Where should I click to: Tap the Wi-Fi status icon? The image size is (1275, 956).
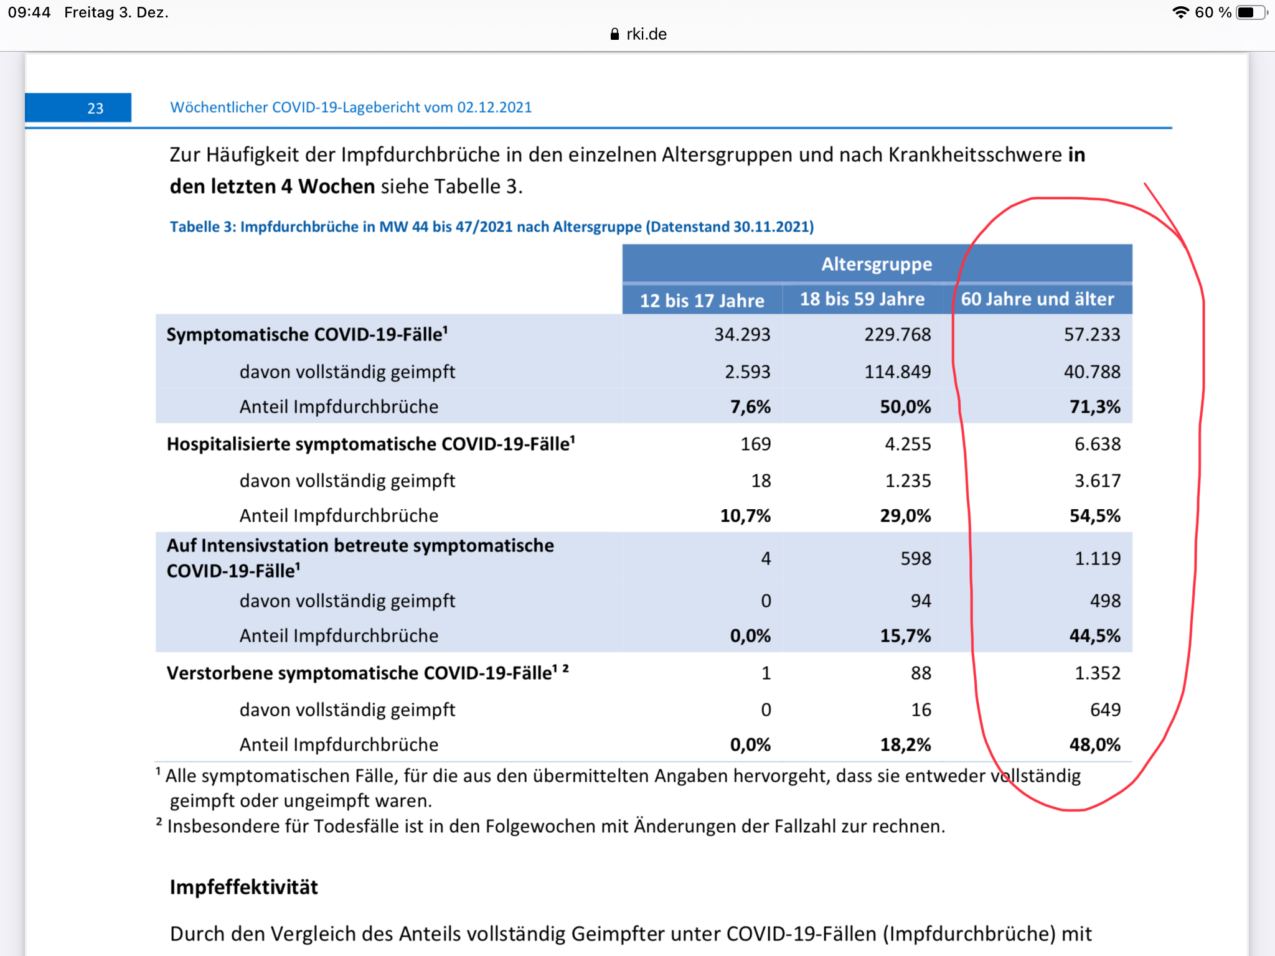(1180, 12)
